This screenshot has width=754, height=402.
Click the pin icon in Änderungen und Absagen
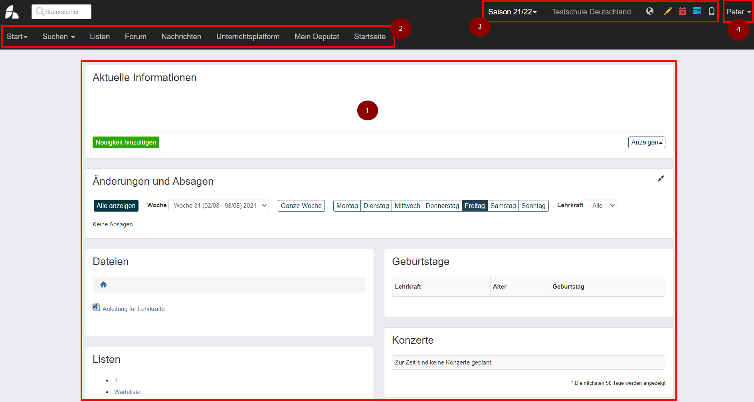coord(661,178)
